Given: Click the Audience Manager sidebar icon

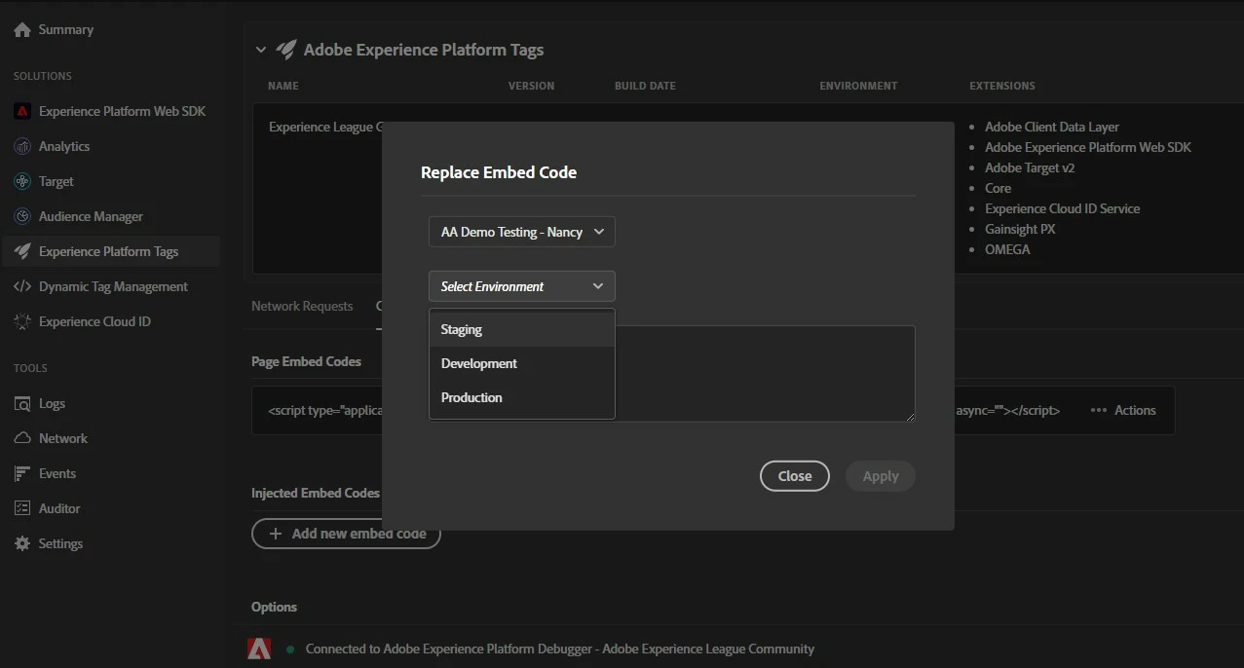Looking at the screenshot, I should coord(22,216).
